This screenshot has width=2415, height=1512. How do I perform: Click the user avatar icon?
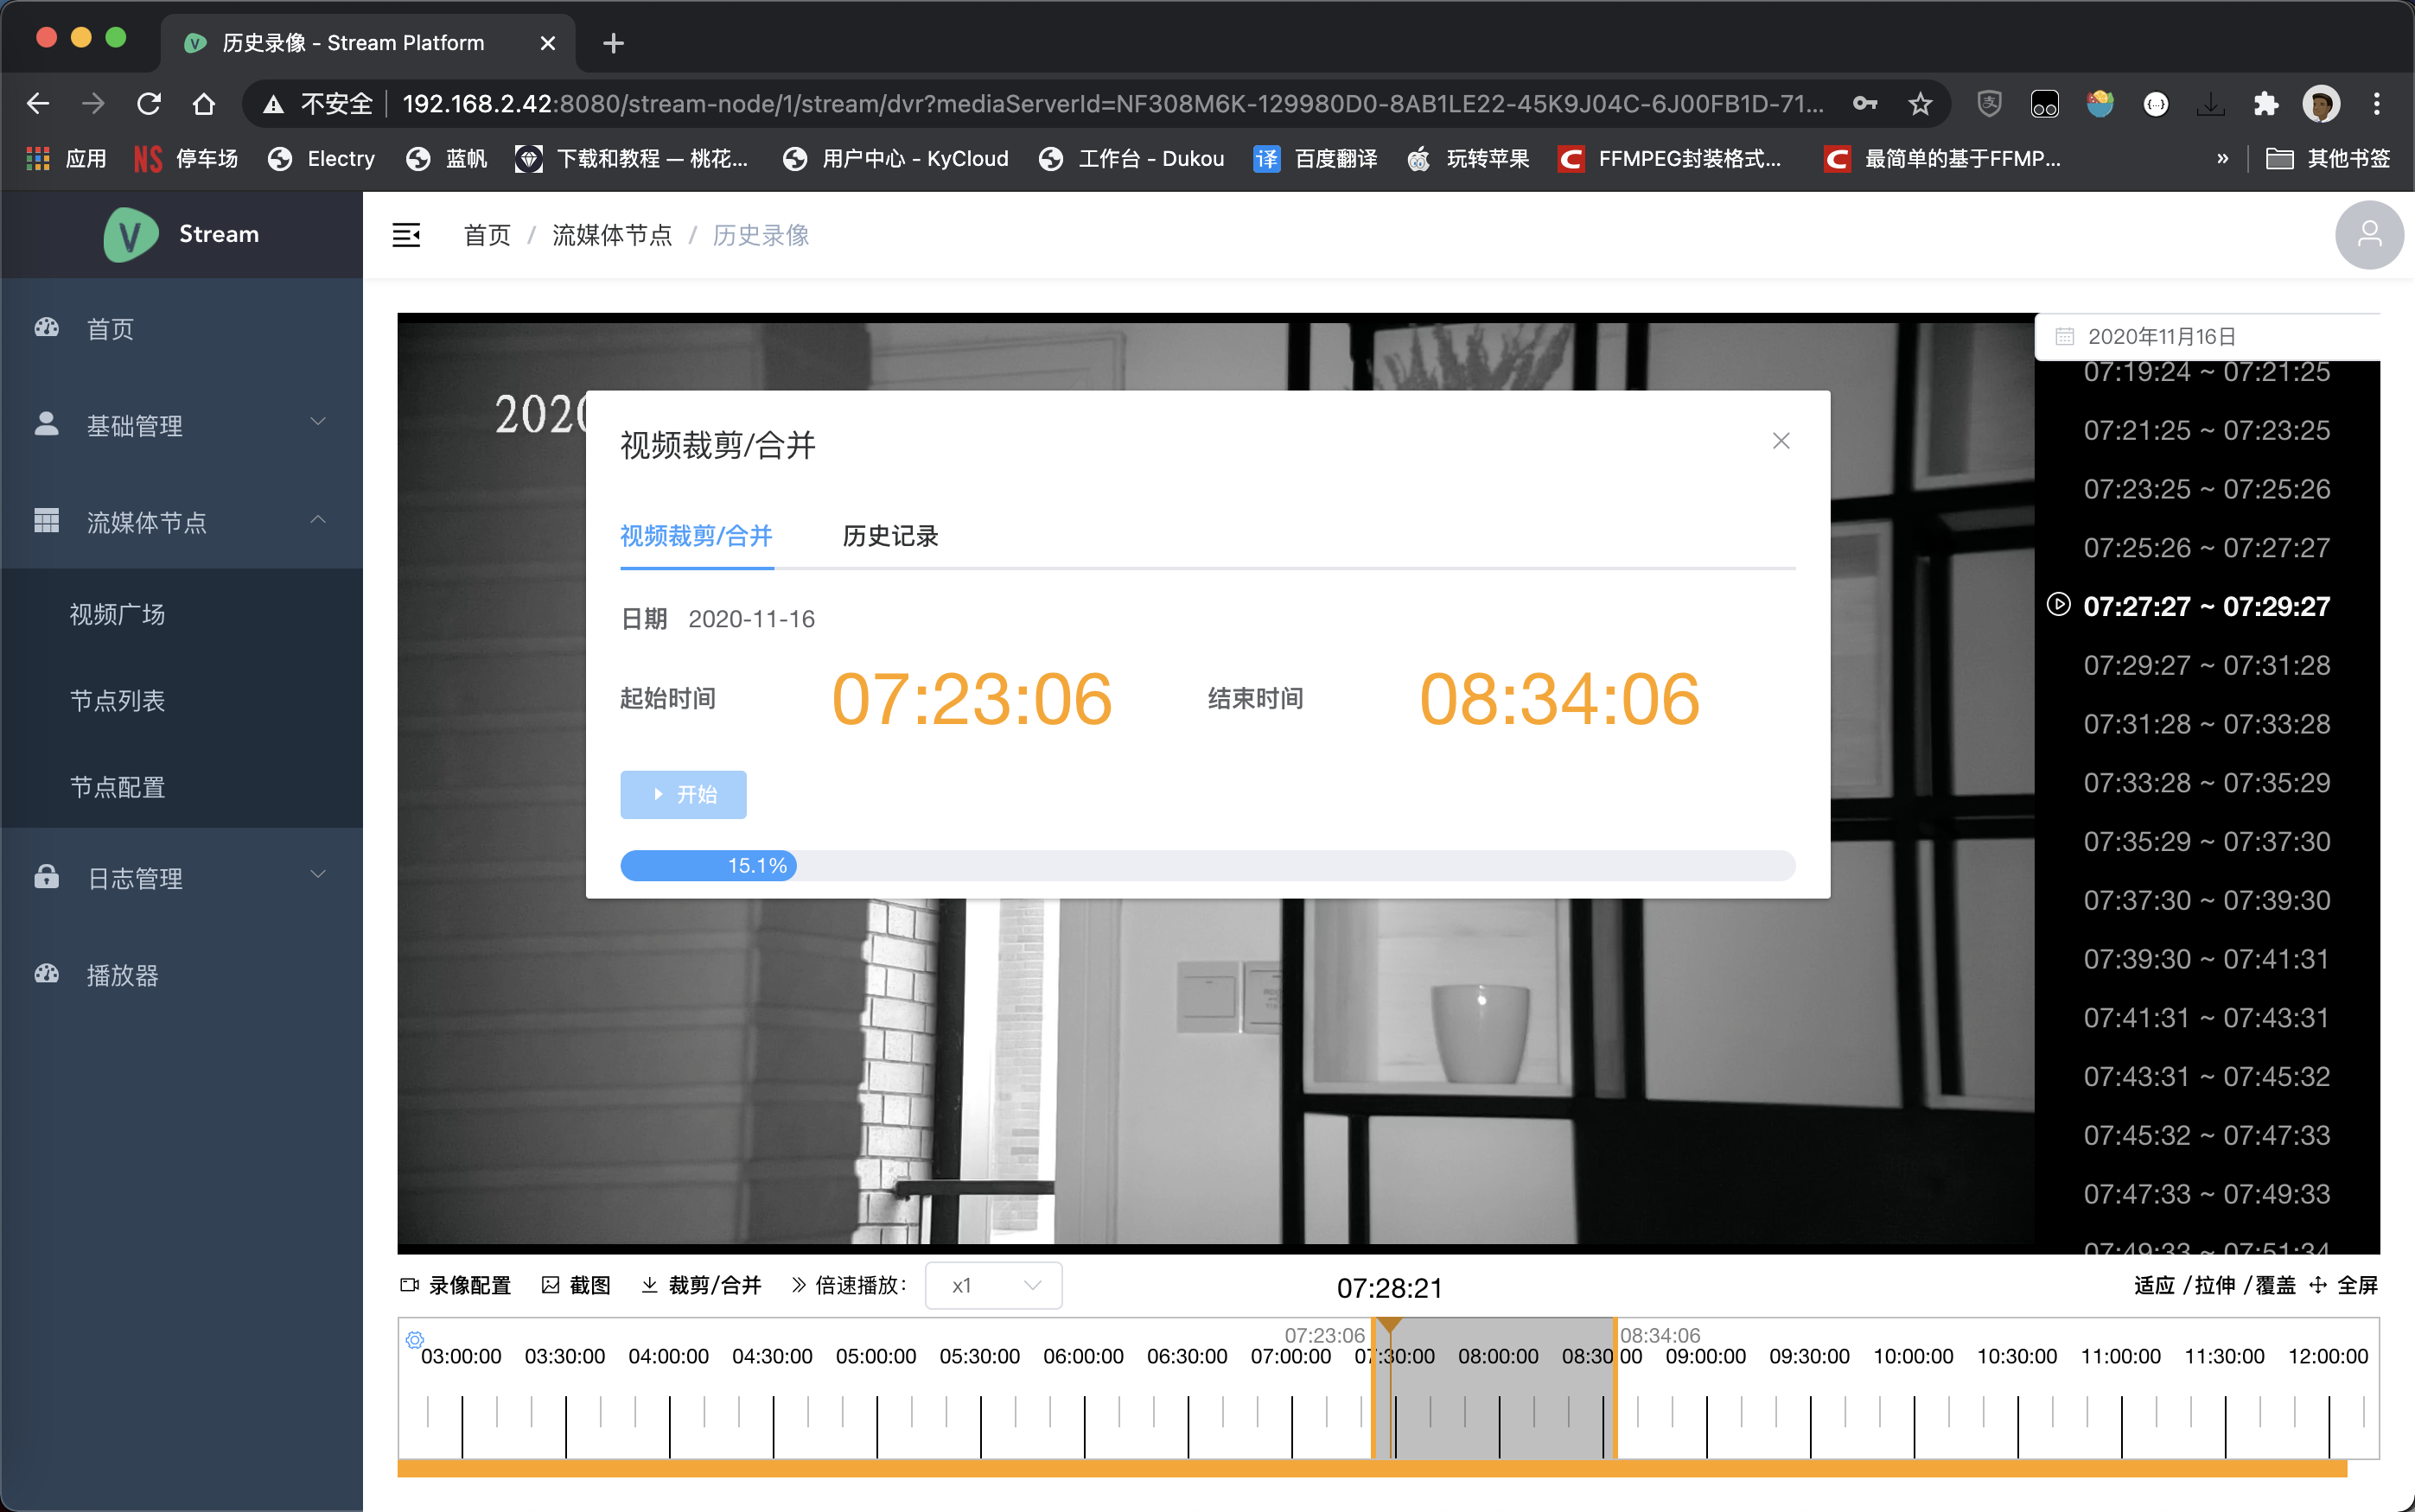click(2368, 235)
